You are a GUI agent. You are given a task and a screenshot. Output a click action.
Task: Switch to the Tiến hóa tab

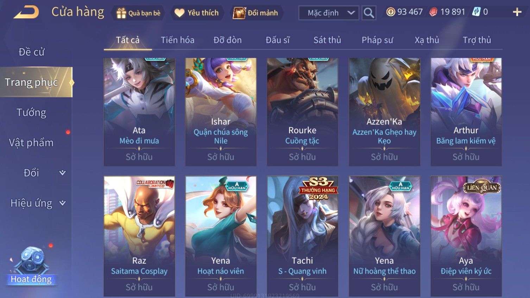coord(177,40)
